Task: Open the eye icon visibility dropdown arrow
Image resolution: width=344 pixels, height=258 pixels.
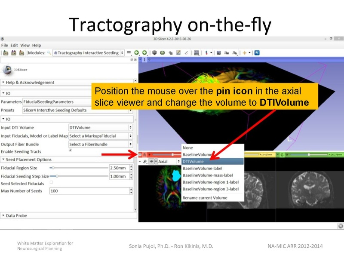Action: 156,162
